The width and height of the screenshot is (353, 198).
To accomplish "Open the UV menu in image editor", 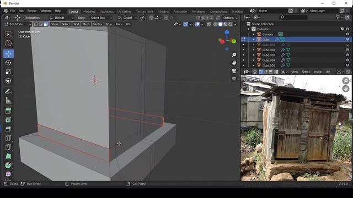I will (328, 72).
